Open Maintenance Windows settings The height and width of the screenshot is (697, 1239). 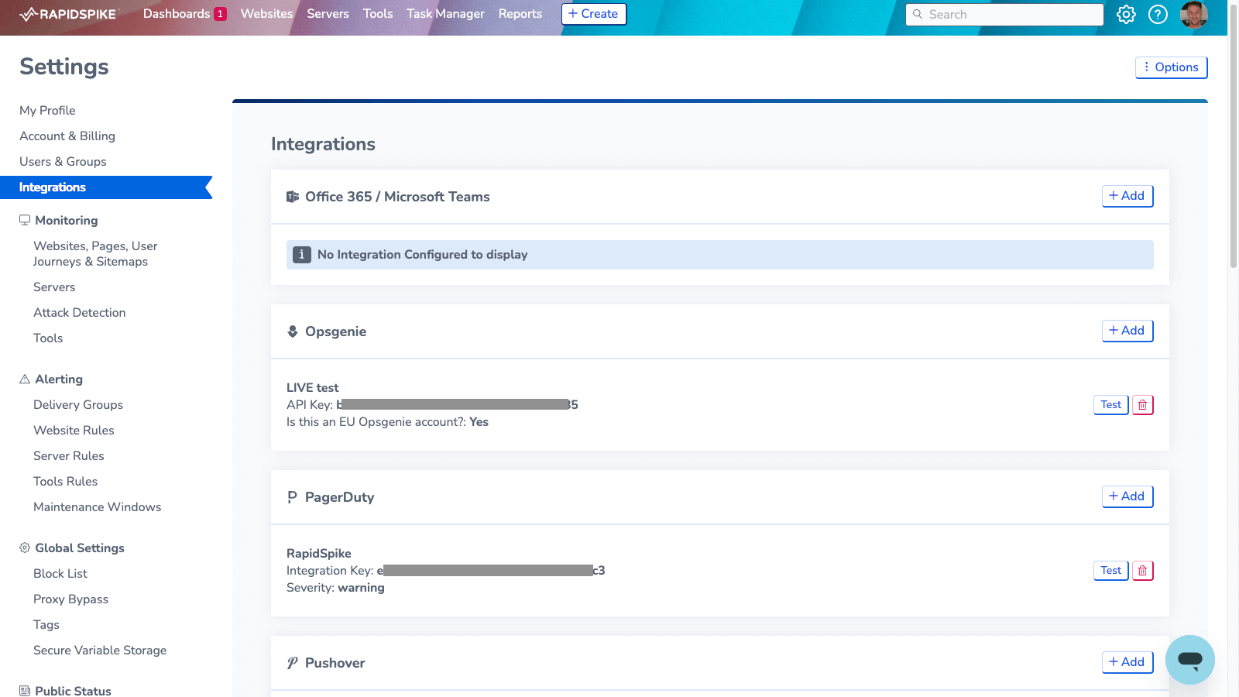97,507
